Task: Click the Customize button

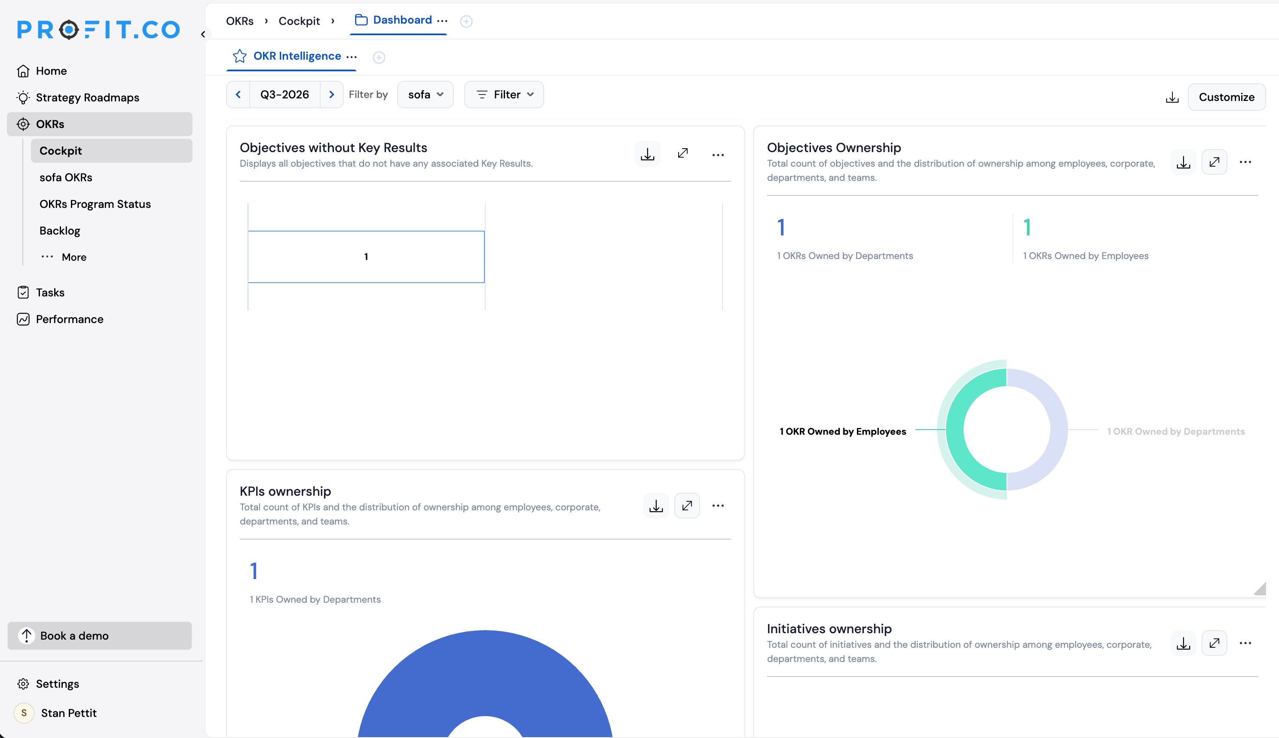Action: click(1227, 98)
